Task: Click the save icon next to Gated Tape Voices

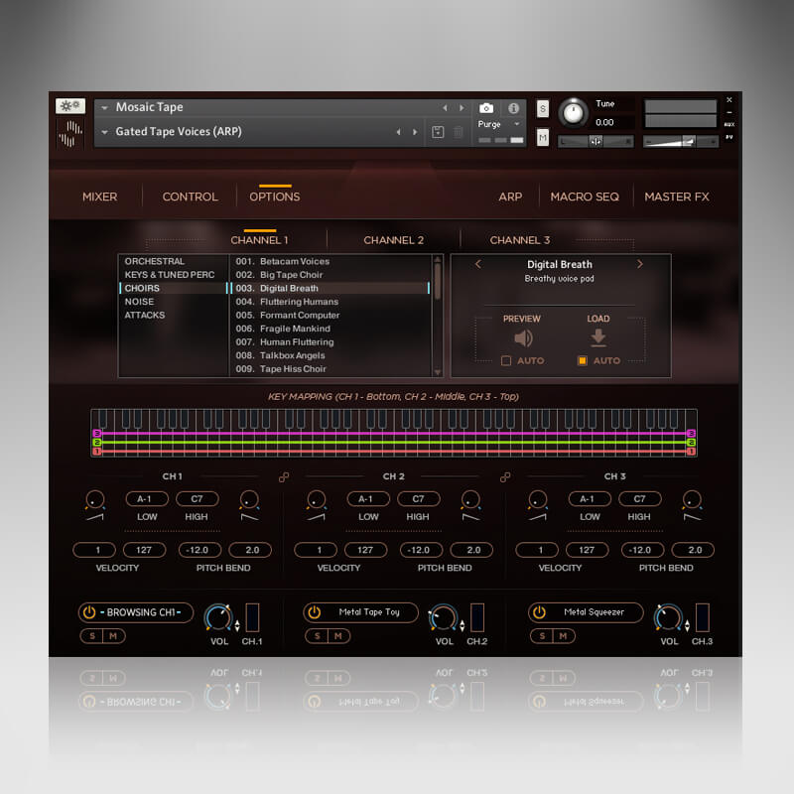Action: pos(438,131)
